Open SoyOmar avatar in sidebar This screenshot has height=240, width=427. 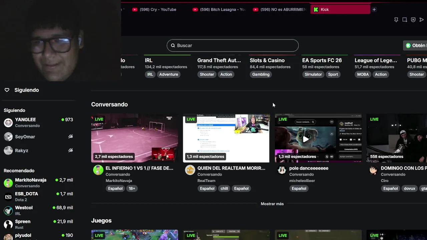pyautogui.click(x=8, y=137)
